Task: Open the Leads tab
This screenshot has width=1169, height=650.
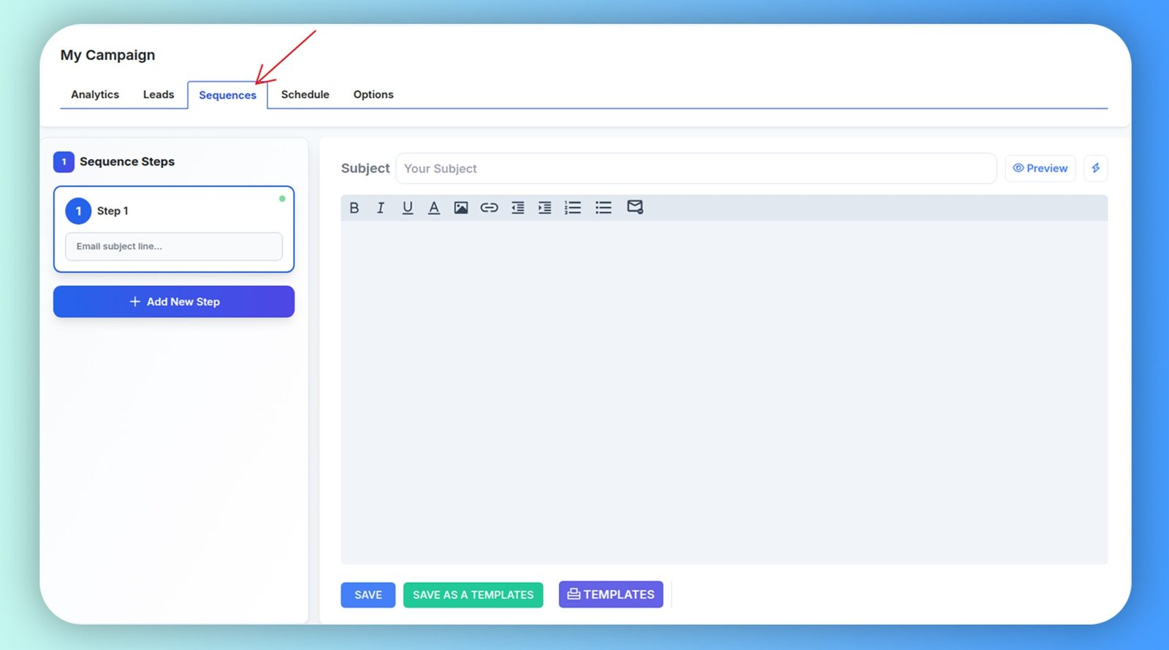Action: (x=159, y=94)
